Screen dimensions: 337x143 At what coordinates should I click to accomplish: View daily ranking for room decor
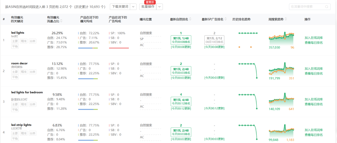tap(314, 73)
